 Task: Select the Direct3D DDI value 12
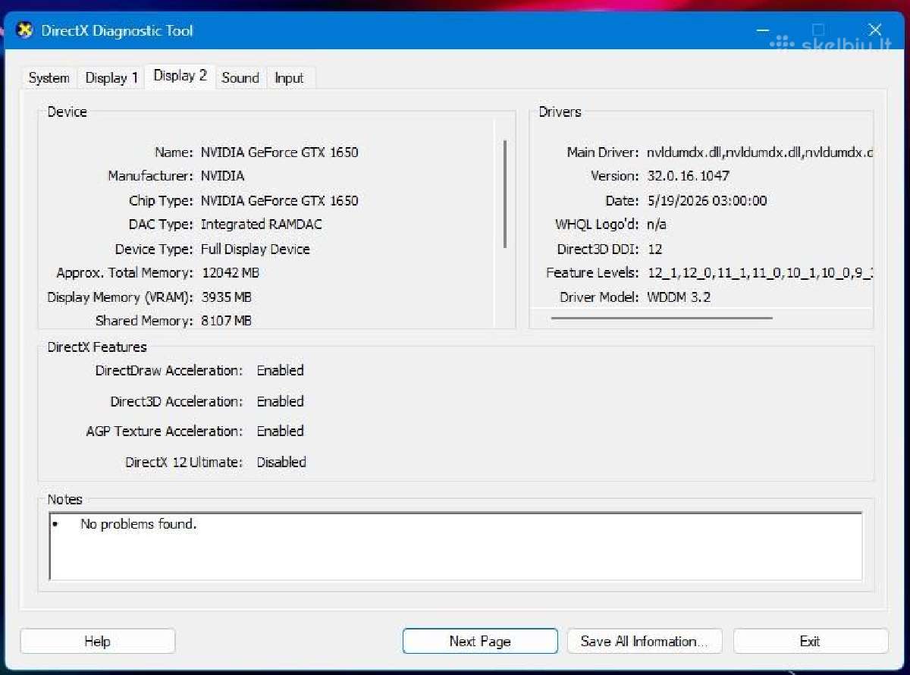[x=654, y=250]
